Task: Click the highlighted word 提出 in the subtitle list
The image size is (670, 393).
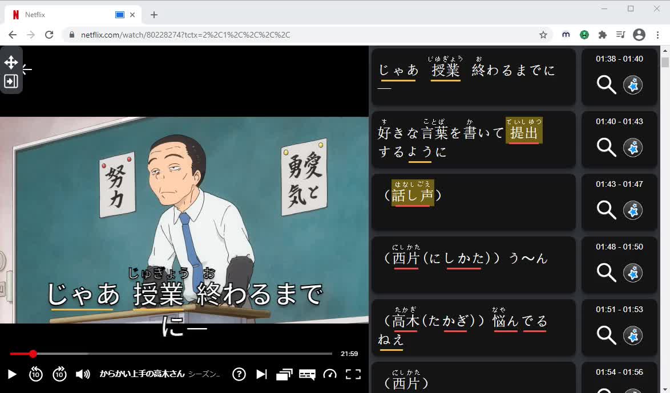Action: 524,133
